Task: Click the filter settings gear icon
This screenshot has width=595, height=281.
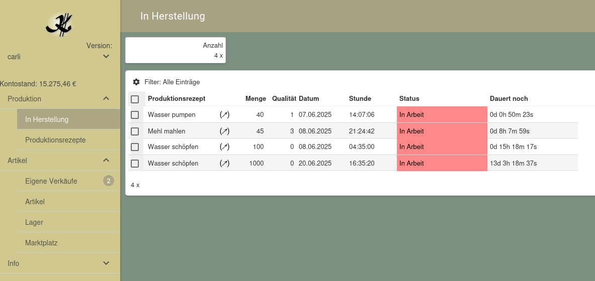Action: click(x=136, y=82)
